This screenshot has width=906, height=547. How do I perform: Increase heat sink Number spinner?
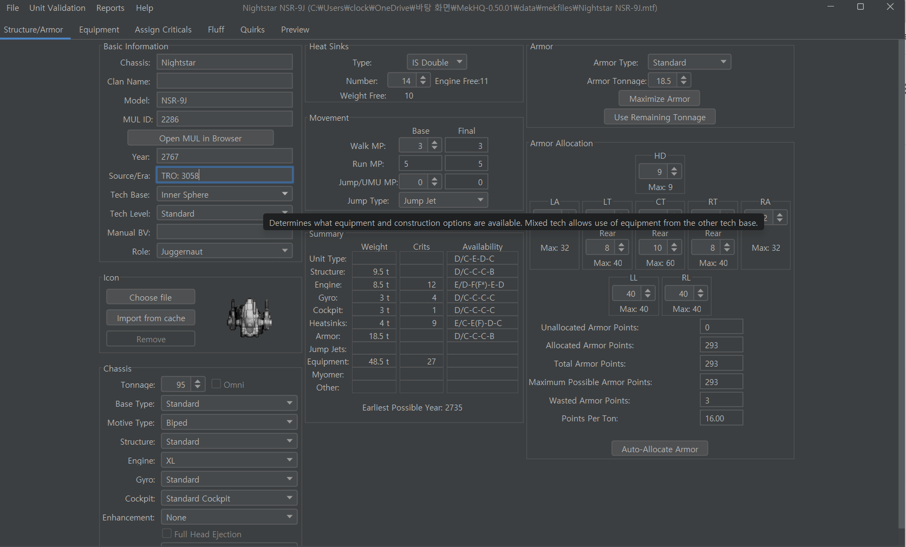(x=423, y=77)
